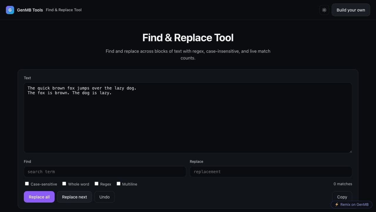Click the Regex label text

106,184
